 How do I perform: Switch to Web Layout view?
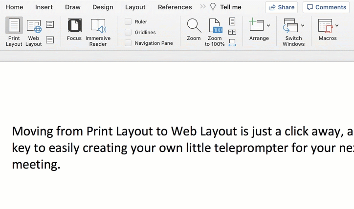coord(34,31)
